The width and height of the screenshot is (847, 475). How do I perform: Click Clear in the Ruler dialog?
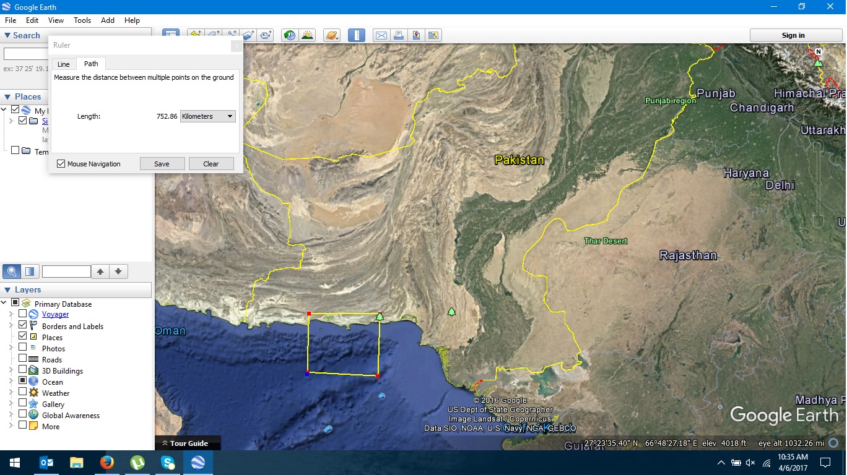[211, 164]
